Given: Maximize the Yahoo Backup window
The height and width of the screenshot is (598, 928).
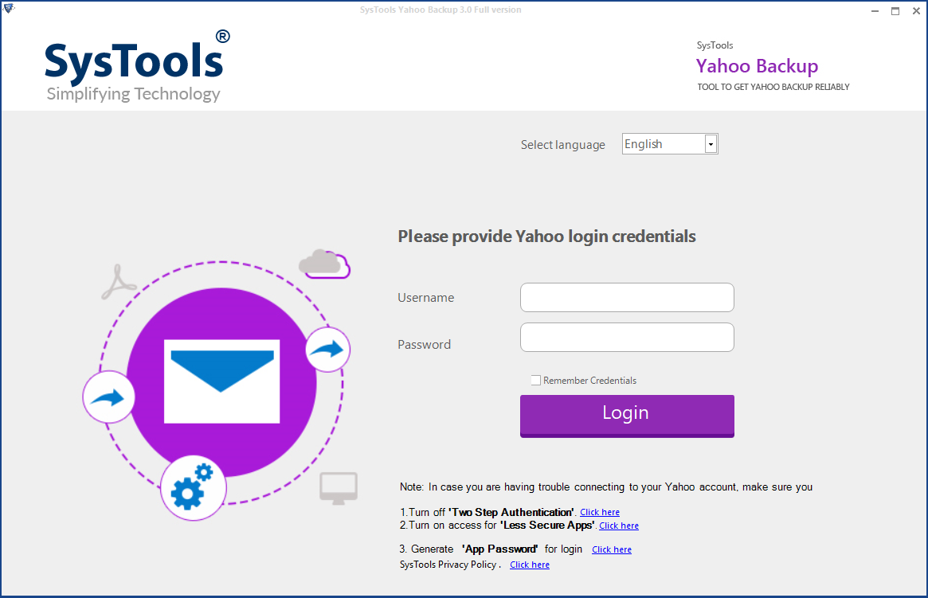Looking at the screenshot, I should tap(895, 10).
